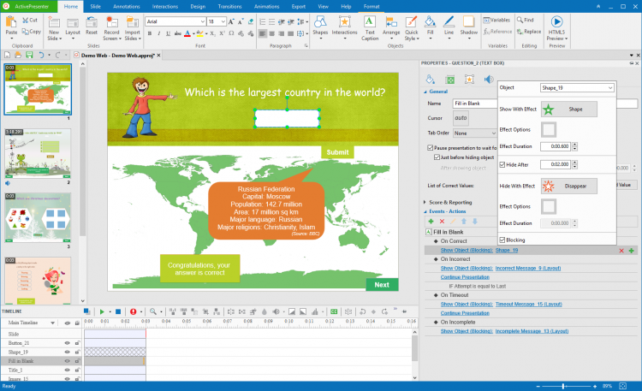Click the timeline red record button

point(133,311)
